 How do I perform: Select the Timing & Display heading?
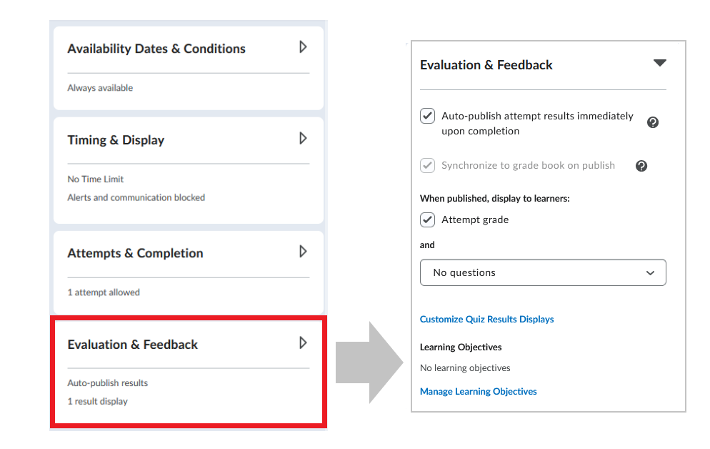pos(116,140)
